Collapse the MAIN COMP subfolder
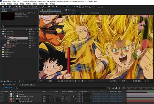This screenshot has height=104, width=154. tap(3, 36)
